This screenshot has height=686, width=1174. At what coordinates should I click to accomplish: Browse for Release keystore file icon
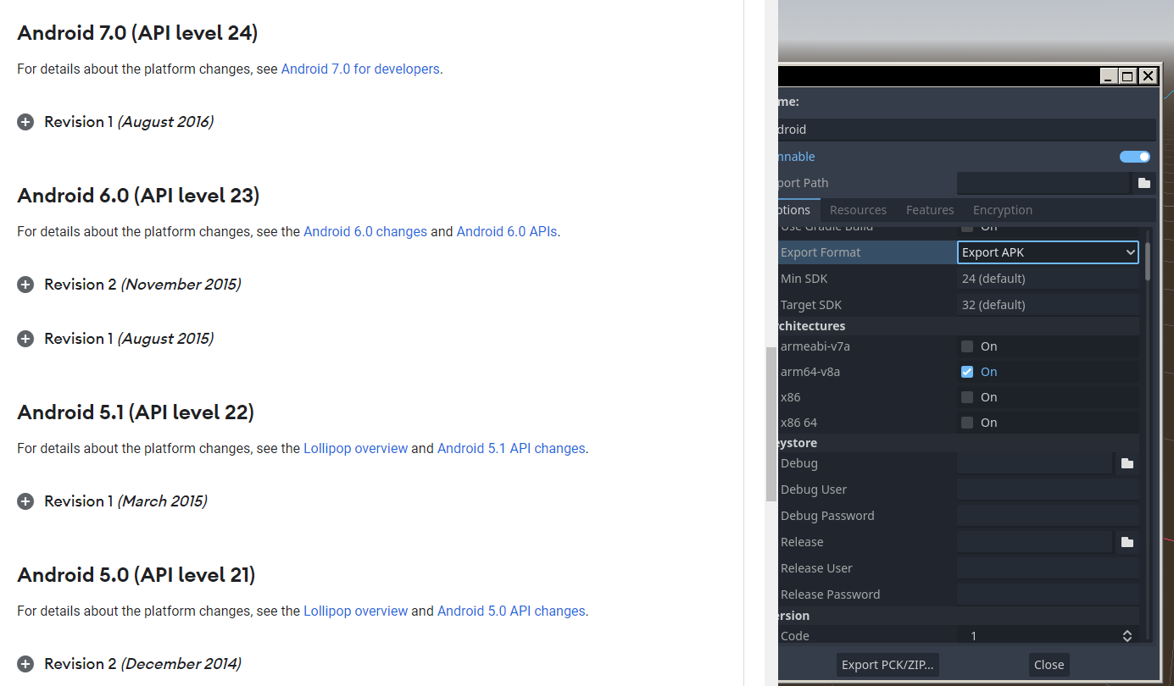pyautogui.click(x=1127, y=542)
